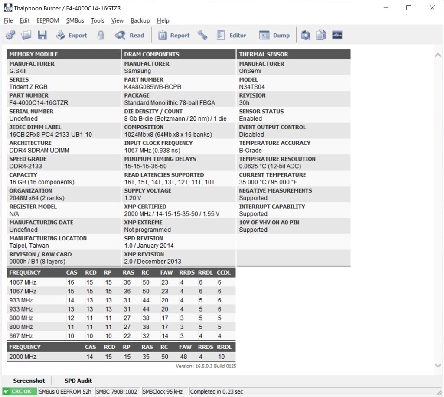Click the Trident Z RGB series value
This screenshot has width=444, height=397.
coord(28,87)
